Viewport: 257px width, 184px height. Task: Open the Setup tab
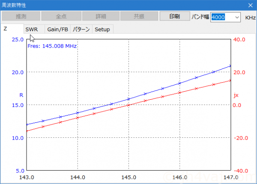coord(102,29)
